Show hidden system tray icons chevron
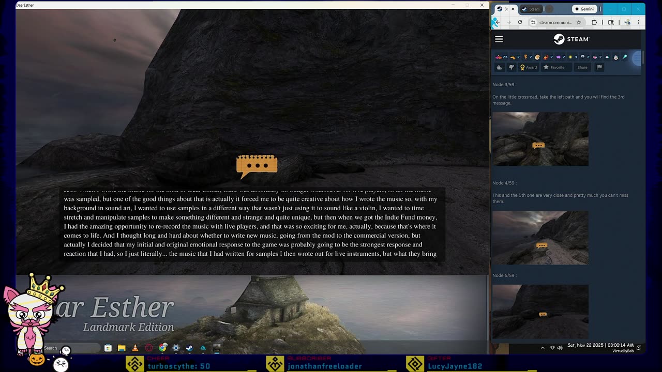This screenshot has width=662, height=372. pyautogui.click(x=542, y=348)
